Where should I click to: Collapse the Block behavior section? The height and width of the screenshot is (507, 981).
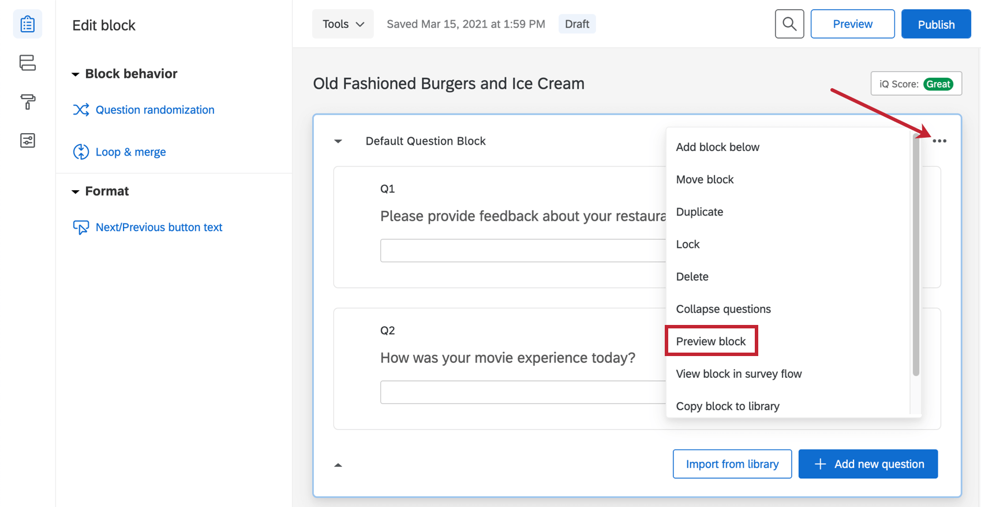(x=75, y=74)
